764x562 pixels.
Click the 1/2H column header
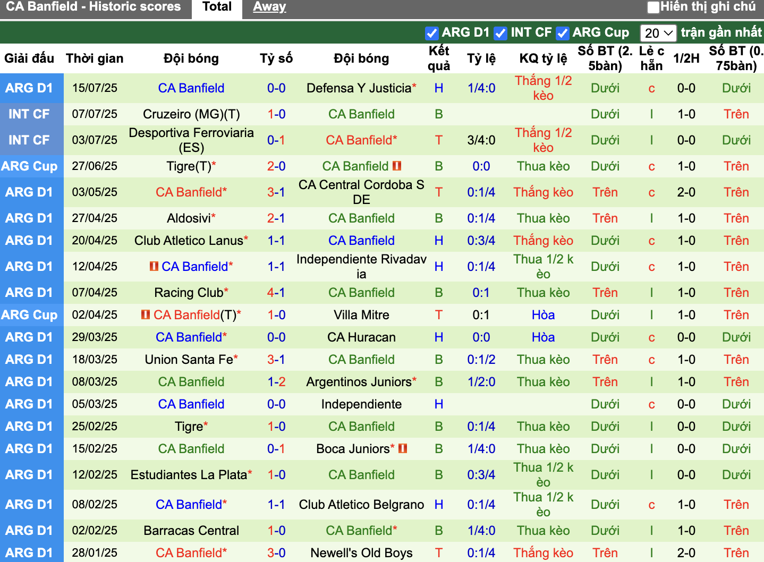click(x=686, y=58)
